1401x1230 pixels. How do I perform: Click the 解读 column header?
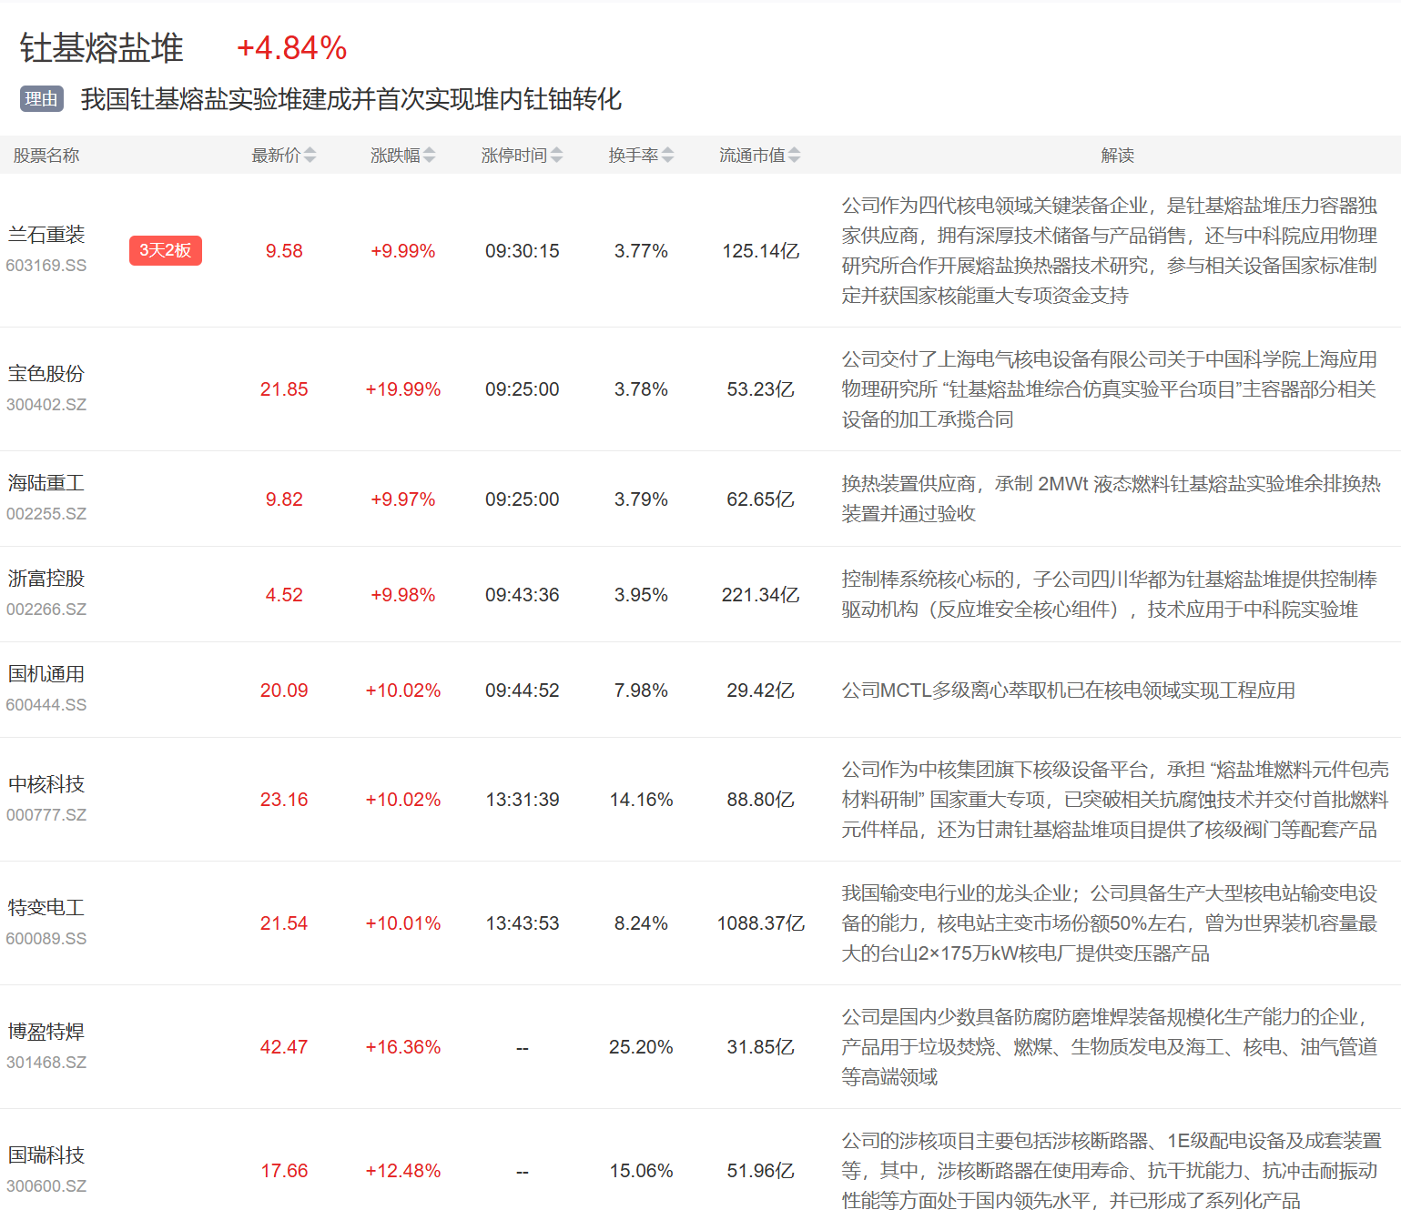(1117, 156)
